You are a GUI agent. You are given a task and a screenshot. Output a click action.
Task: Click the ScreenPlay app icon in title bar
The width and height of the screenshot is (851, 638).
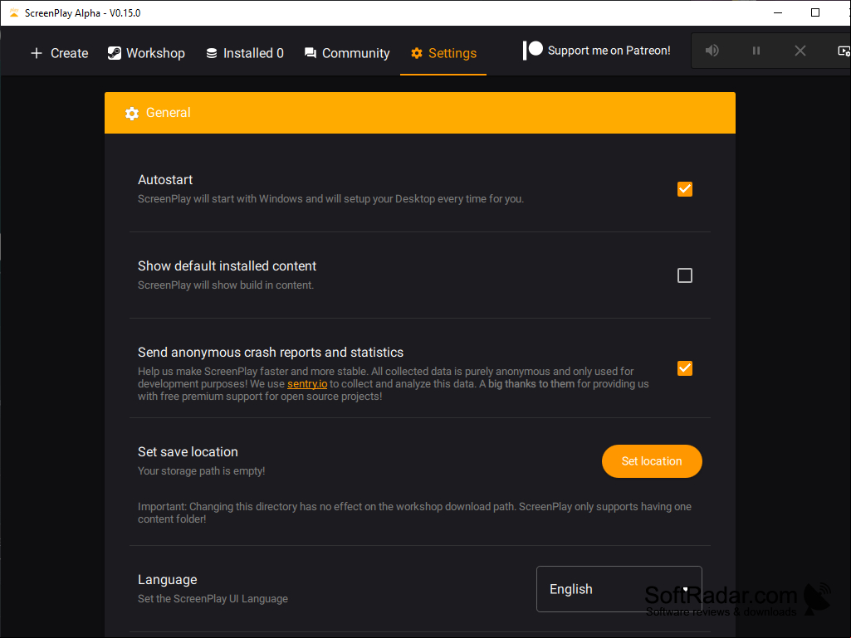point(14,12)
